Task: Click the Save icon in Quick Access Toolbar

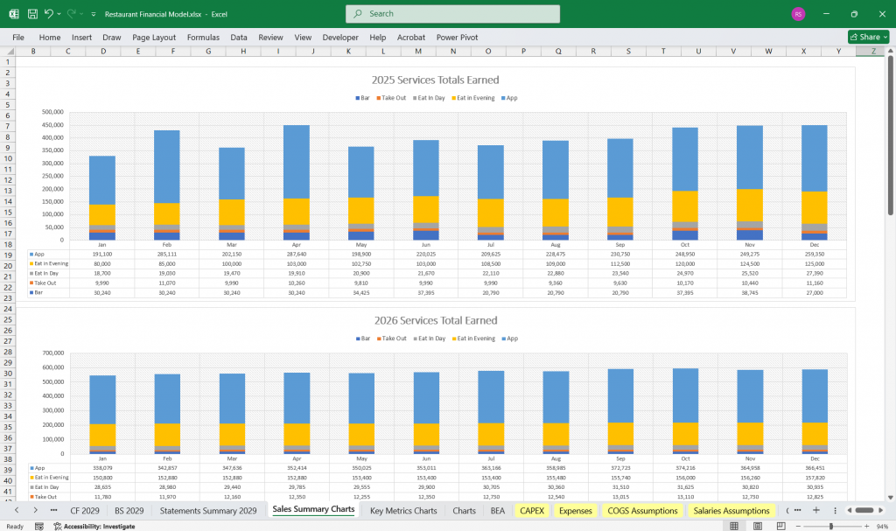Action: pyautogui.click(x=31, y=13)
